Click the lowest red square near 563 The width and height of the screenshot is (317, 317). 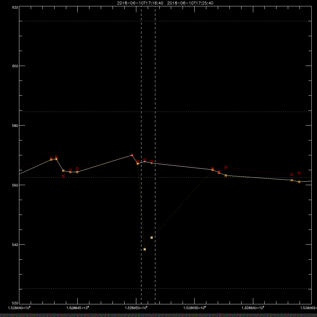tap(63, 176)
